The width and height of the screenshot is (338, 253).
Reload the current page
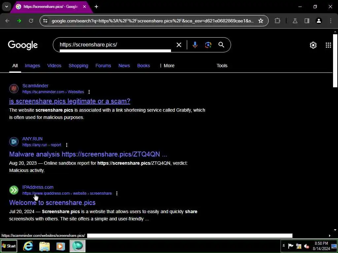tap(31, 21)
